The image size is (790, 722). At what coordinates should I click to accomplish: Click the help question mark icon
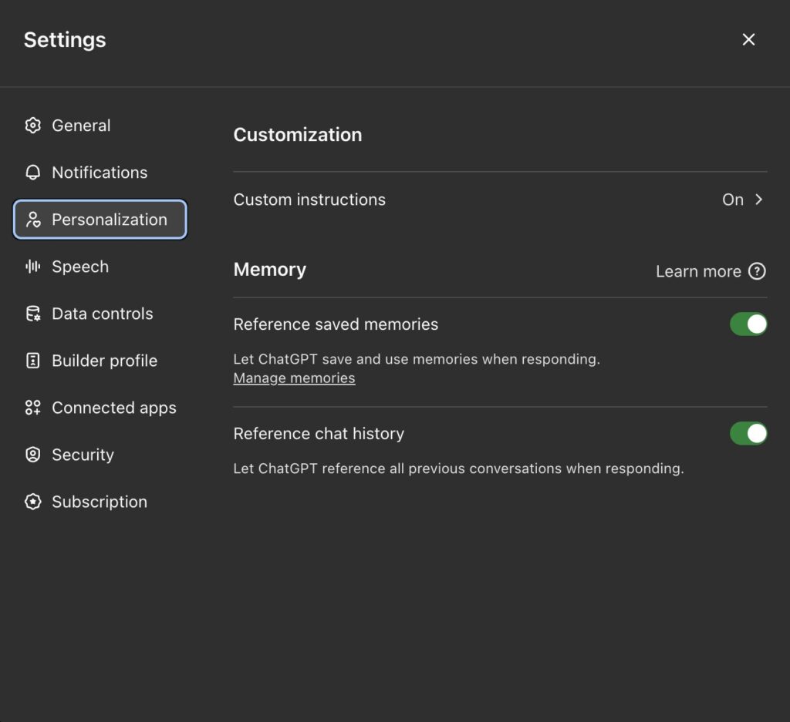[x=757, y=271]
